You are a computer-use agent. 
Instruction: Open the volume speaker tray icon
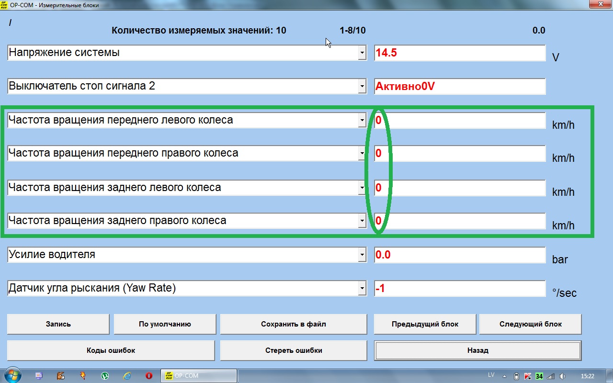point(563,376)
